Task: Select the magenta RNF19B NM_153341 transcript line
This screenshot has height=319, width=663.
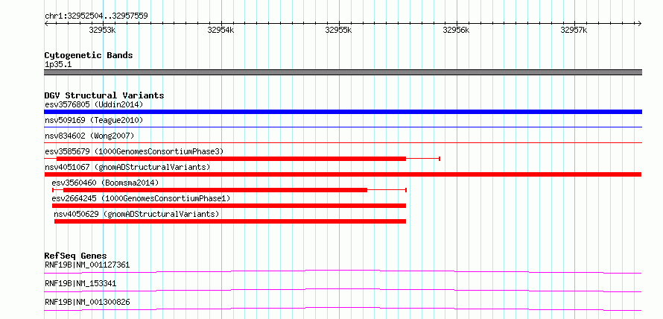Action: pyautogui.click(x=343, y=290)
